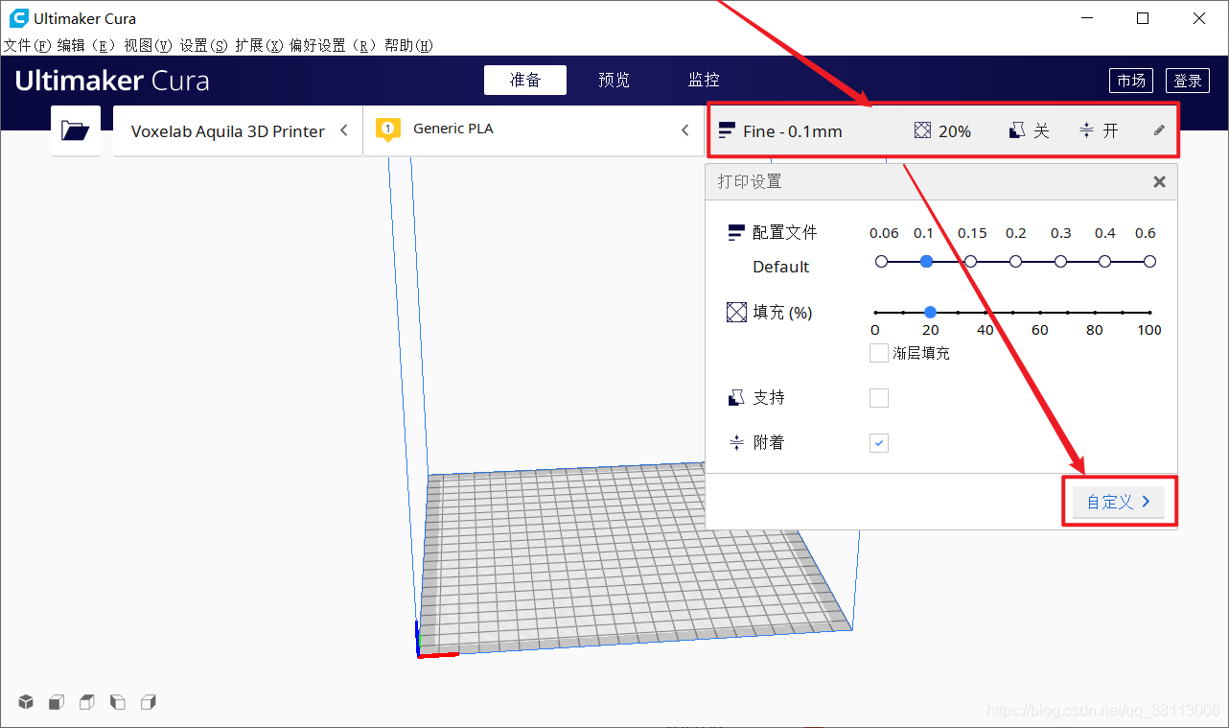Open the 视图 menu
This screenshot has height=728, width=1229.
pyautogui.click(x=149, y=45)
